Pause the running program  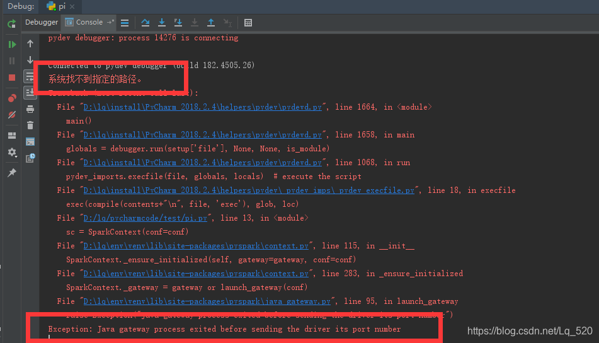coord(12,61)
